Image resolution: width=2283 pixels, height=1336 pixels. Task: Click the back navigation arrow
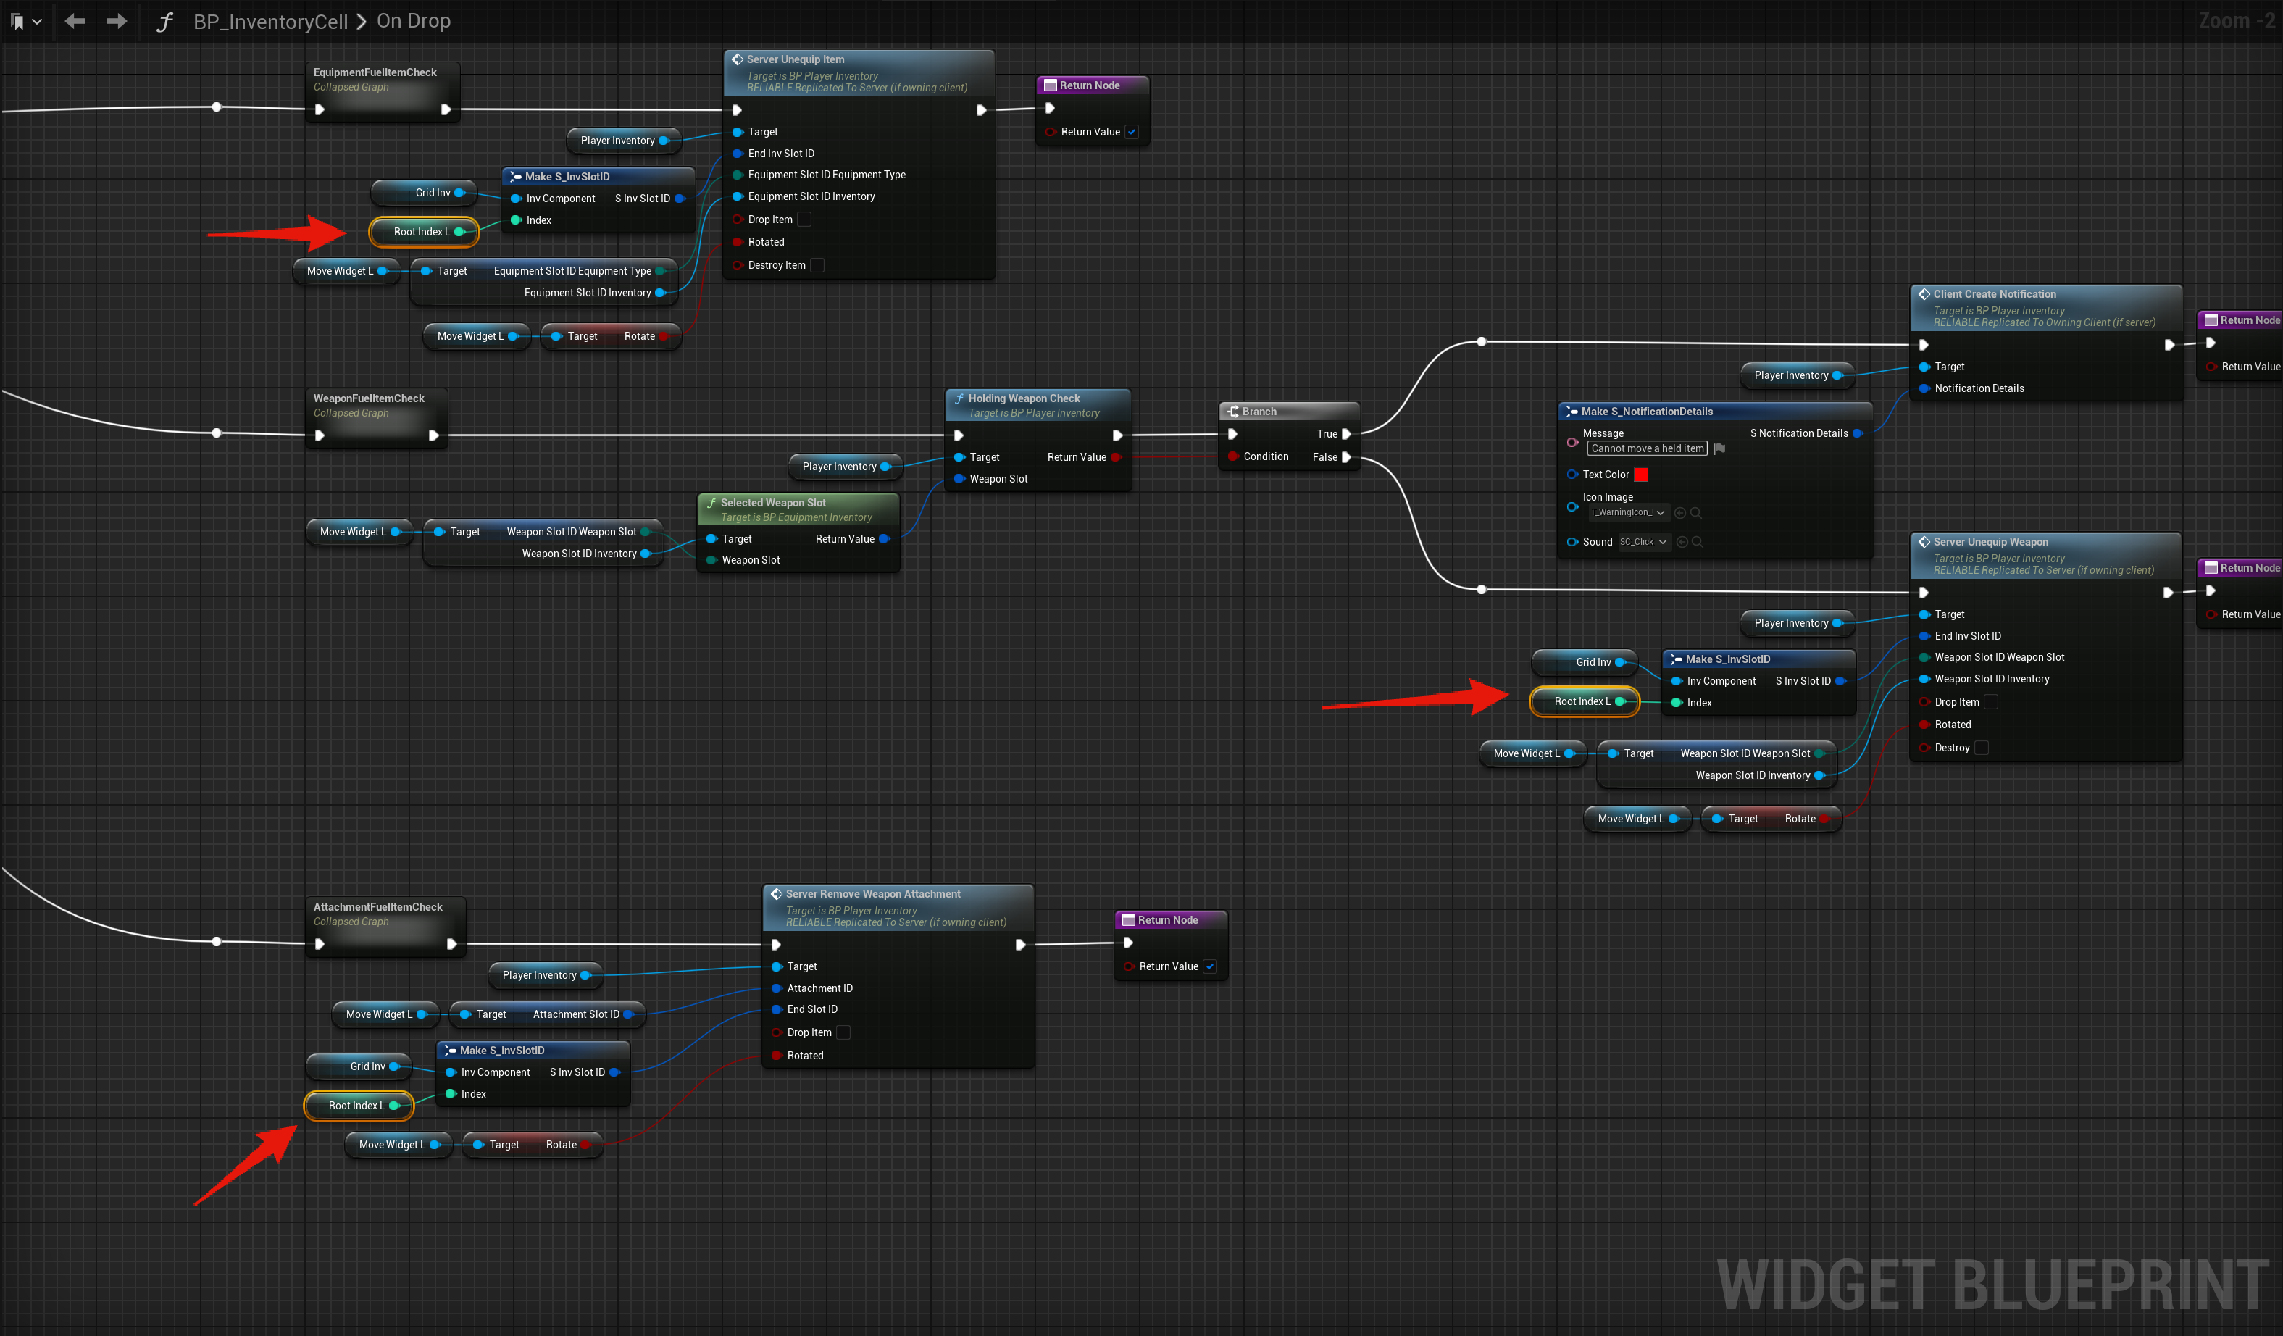[75, 21]
